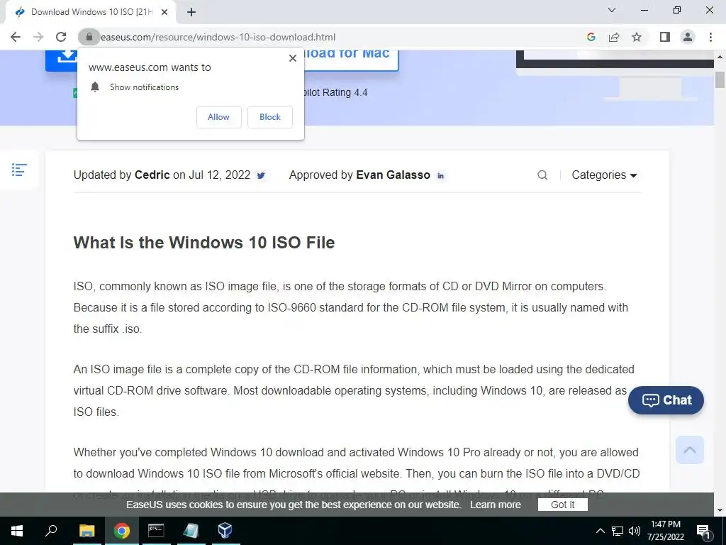Click the article search magnifier

(x=542, y=175)
